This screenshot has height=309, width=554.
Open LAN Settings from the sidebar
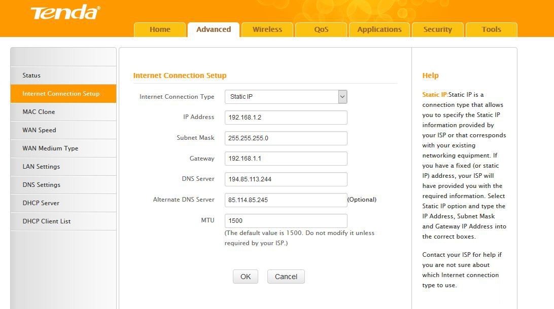41,167
